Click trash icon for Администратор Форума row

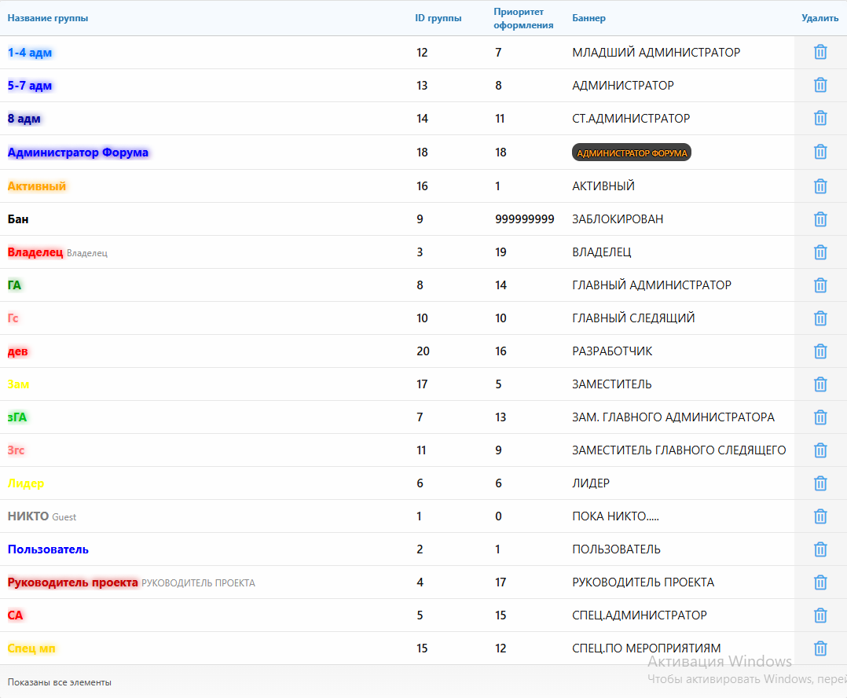tap(820, 152)
